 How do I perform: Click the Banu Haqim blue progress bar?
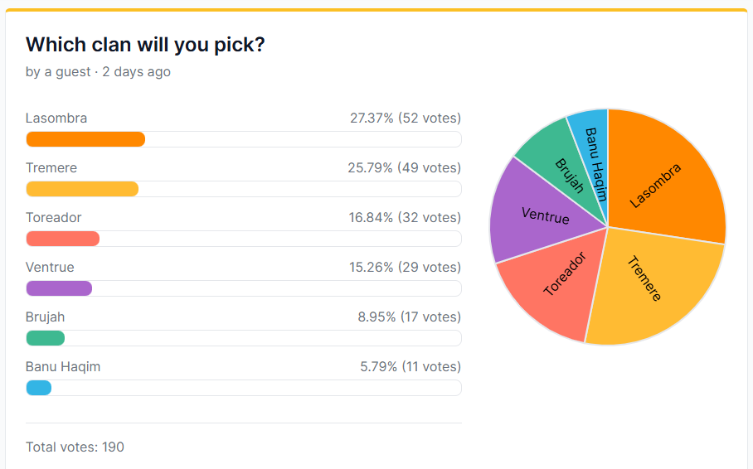[x=39, y=388]
